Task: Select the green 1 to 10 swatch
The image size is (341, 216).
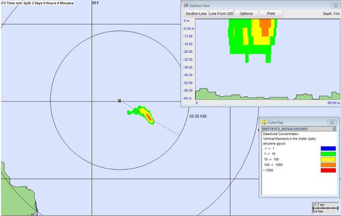Action: pyautogui.click(x=328, y=154)
